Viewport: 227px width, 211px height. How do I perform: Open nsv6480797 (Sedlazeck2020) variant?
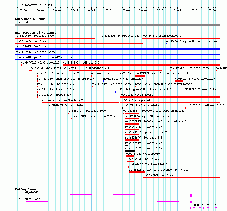coord(87,111)
